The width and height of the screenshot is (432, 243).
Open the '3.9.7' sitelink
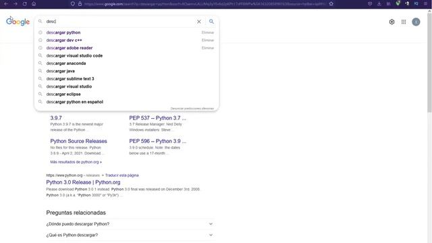pyautogui.click(x=56, y=118)
